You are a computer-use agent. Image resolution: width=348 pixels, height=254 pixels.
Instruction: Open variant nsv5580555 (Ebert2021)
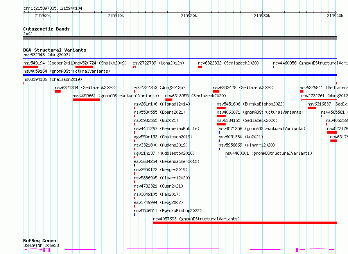point(160,112)
